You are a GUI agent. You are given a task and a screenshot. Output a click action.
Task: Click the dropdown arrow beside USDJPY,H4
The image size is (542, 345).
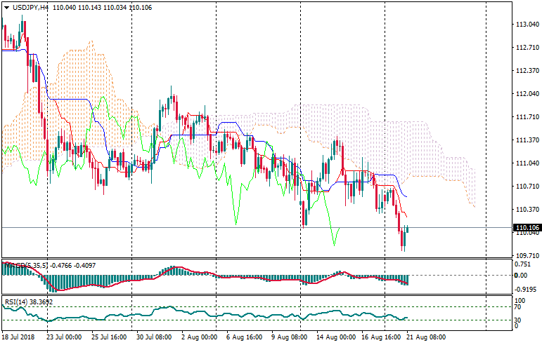coord(6,7)
